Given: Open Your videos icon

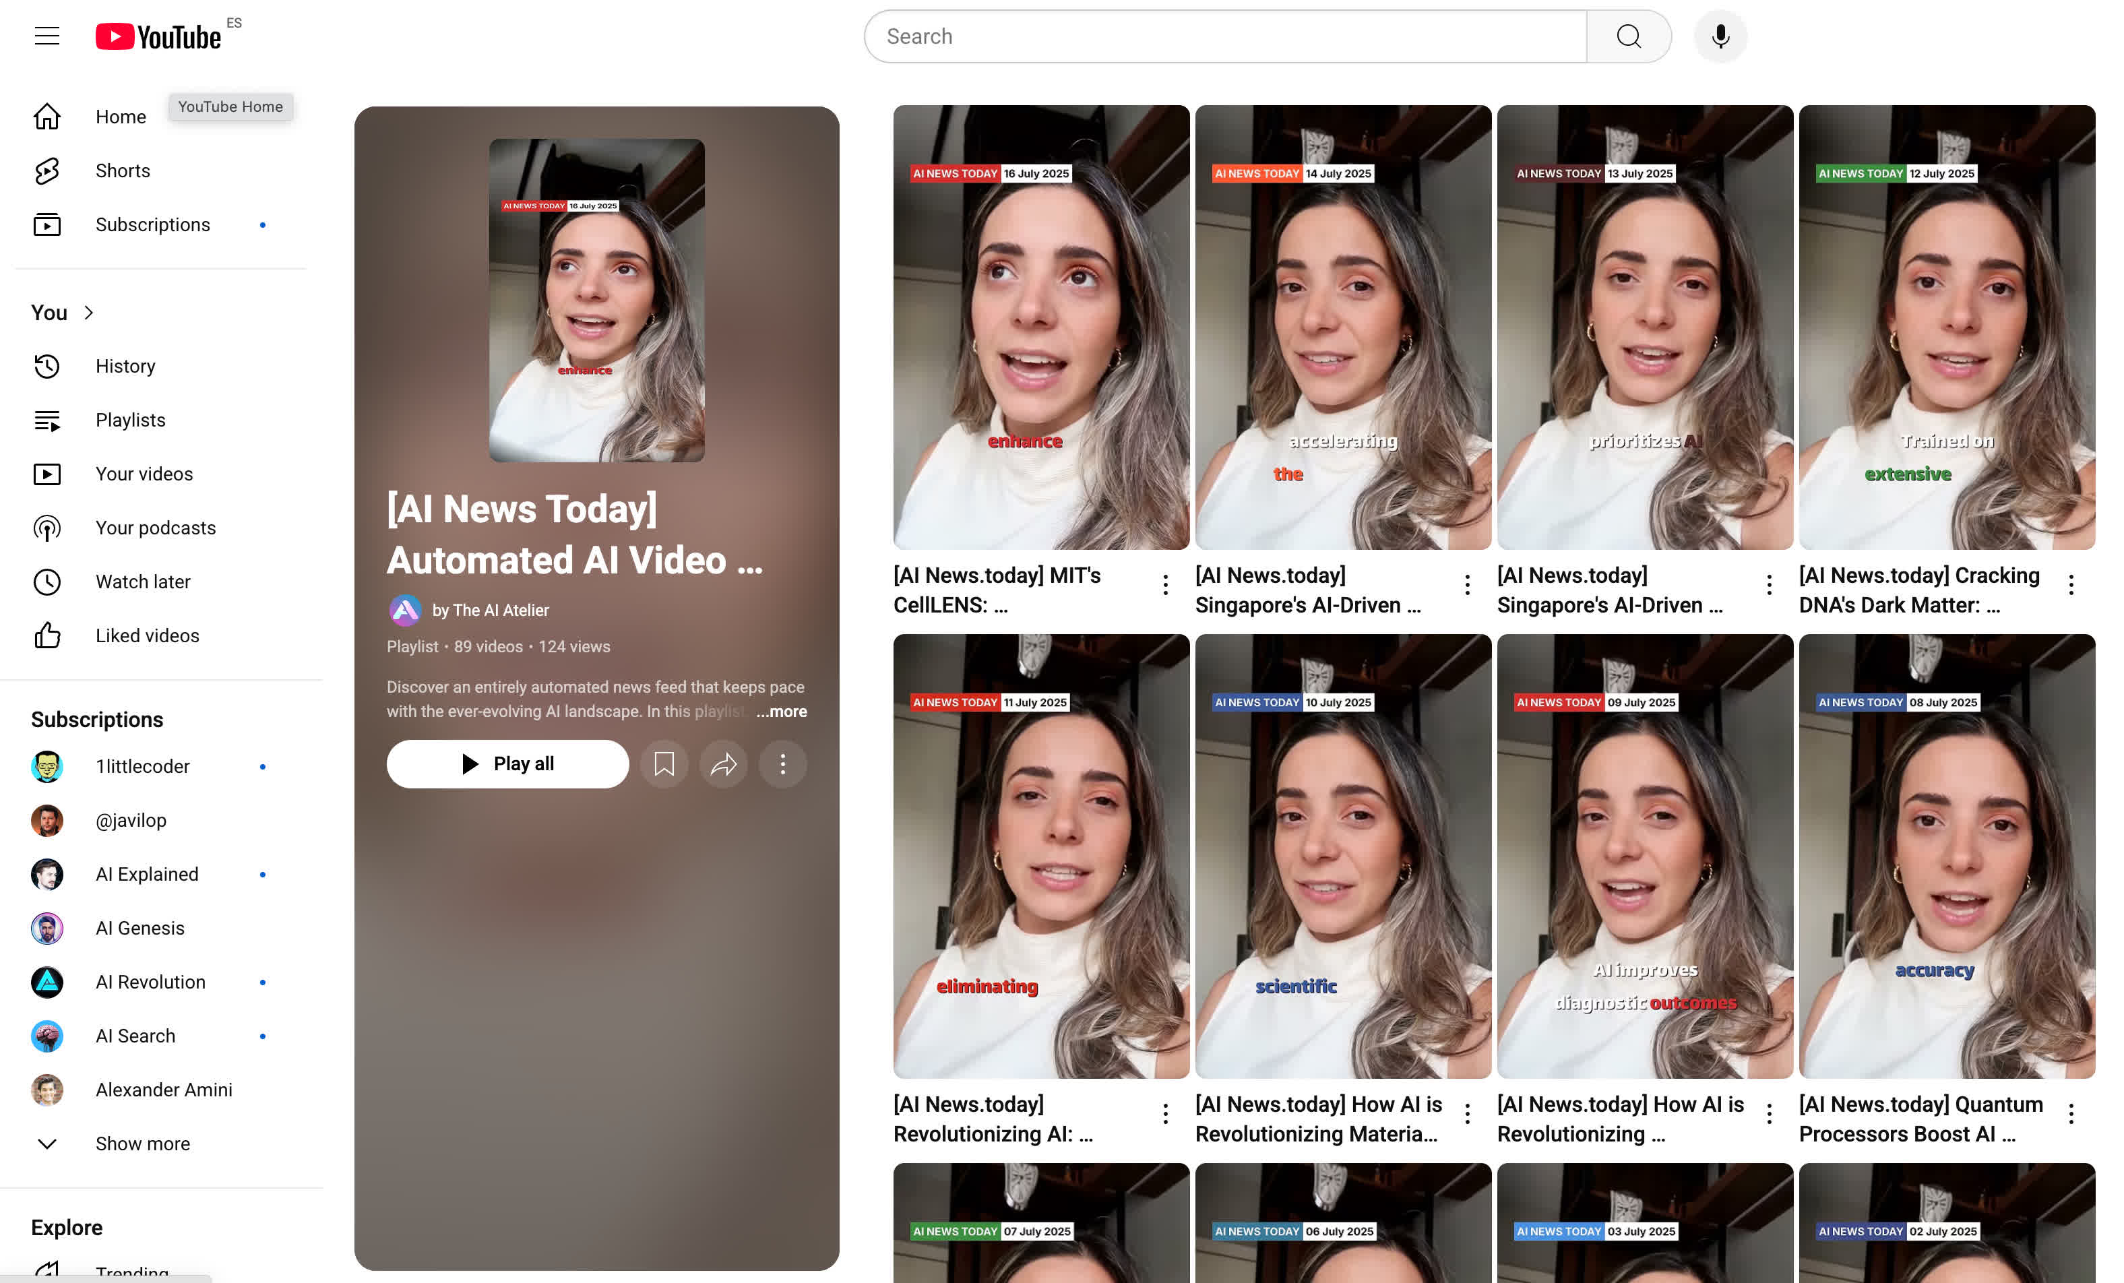Looking at the screenshot, I should [x=46, y=474].
